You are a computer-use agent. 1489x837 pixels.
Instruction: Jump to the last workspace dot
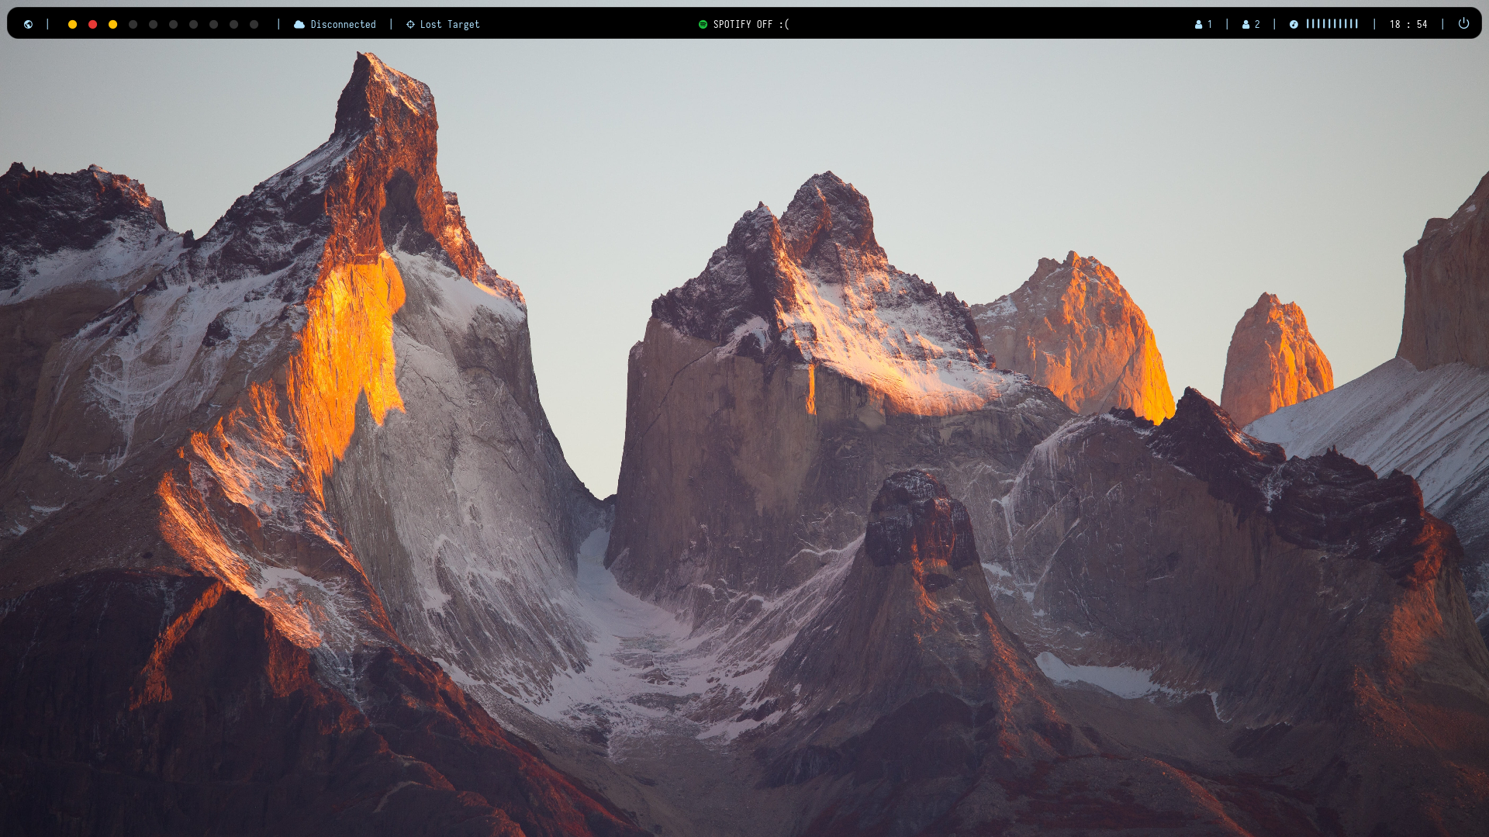[x=254, y=24]
